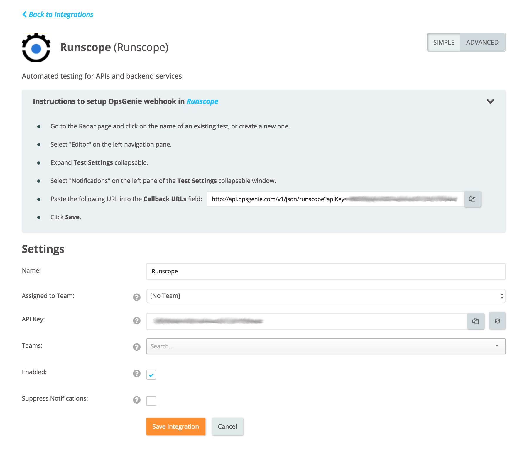The height and width of the screenshot is (454, 527).
Task: Click the 'Settings' heading
Action: 43,249
